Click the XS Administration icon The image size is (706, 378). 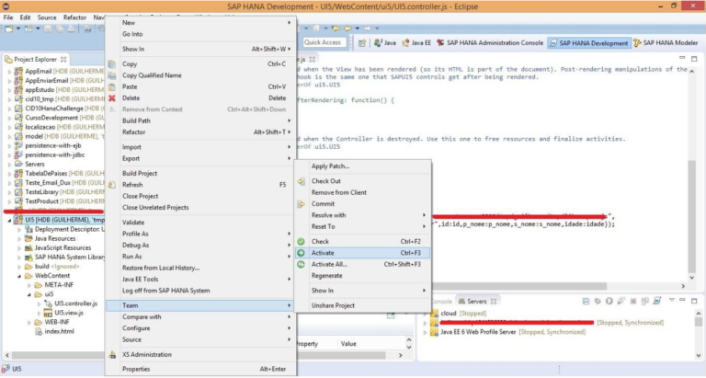coord(111,354)
